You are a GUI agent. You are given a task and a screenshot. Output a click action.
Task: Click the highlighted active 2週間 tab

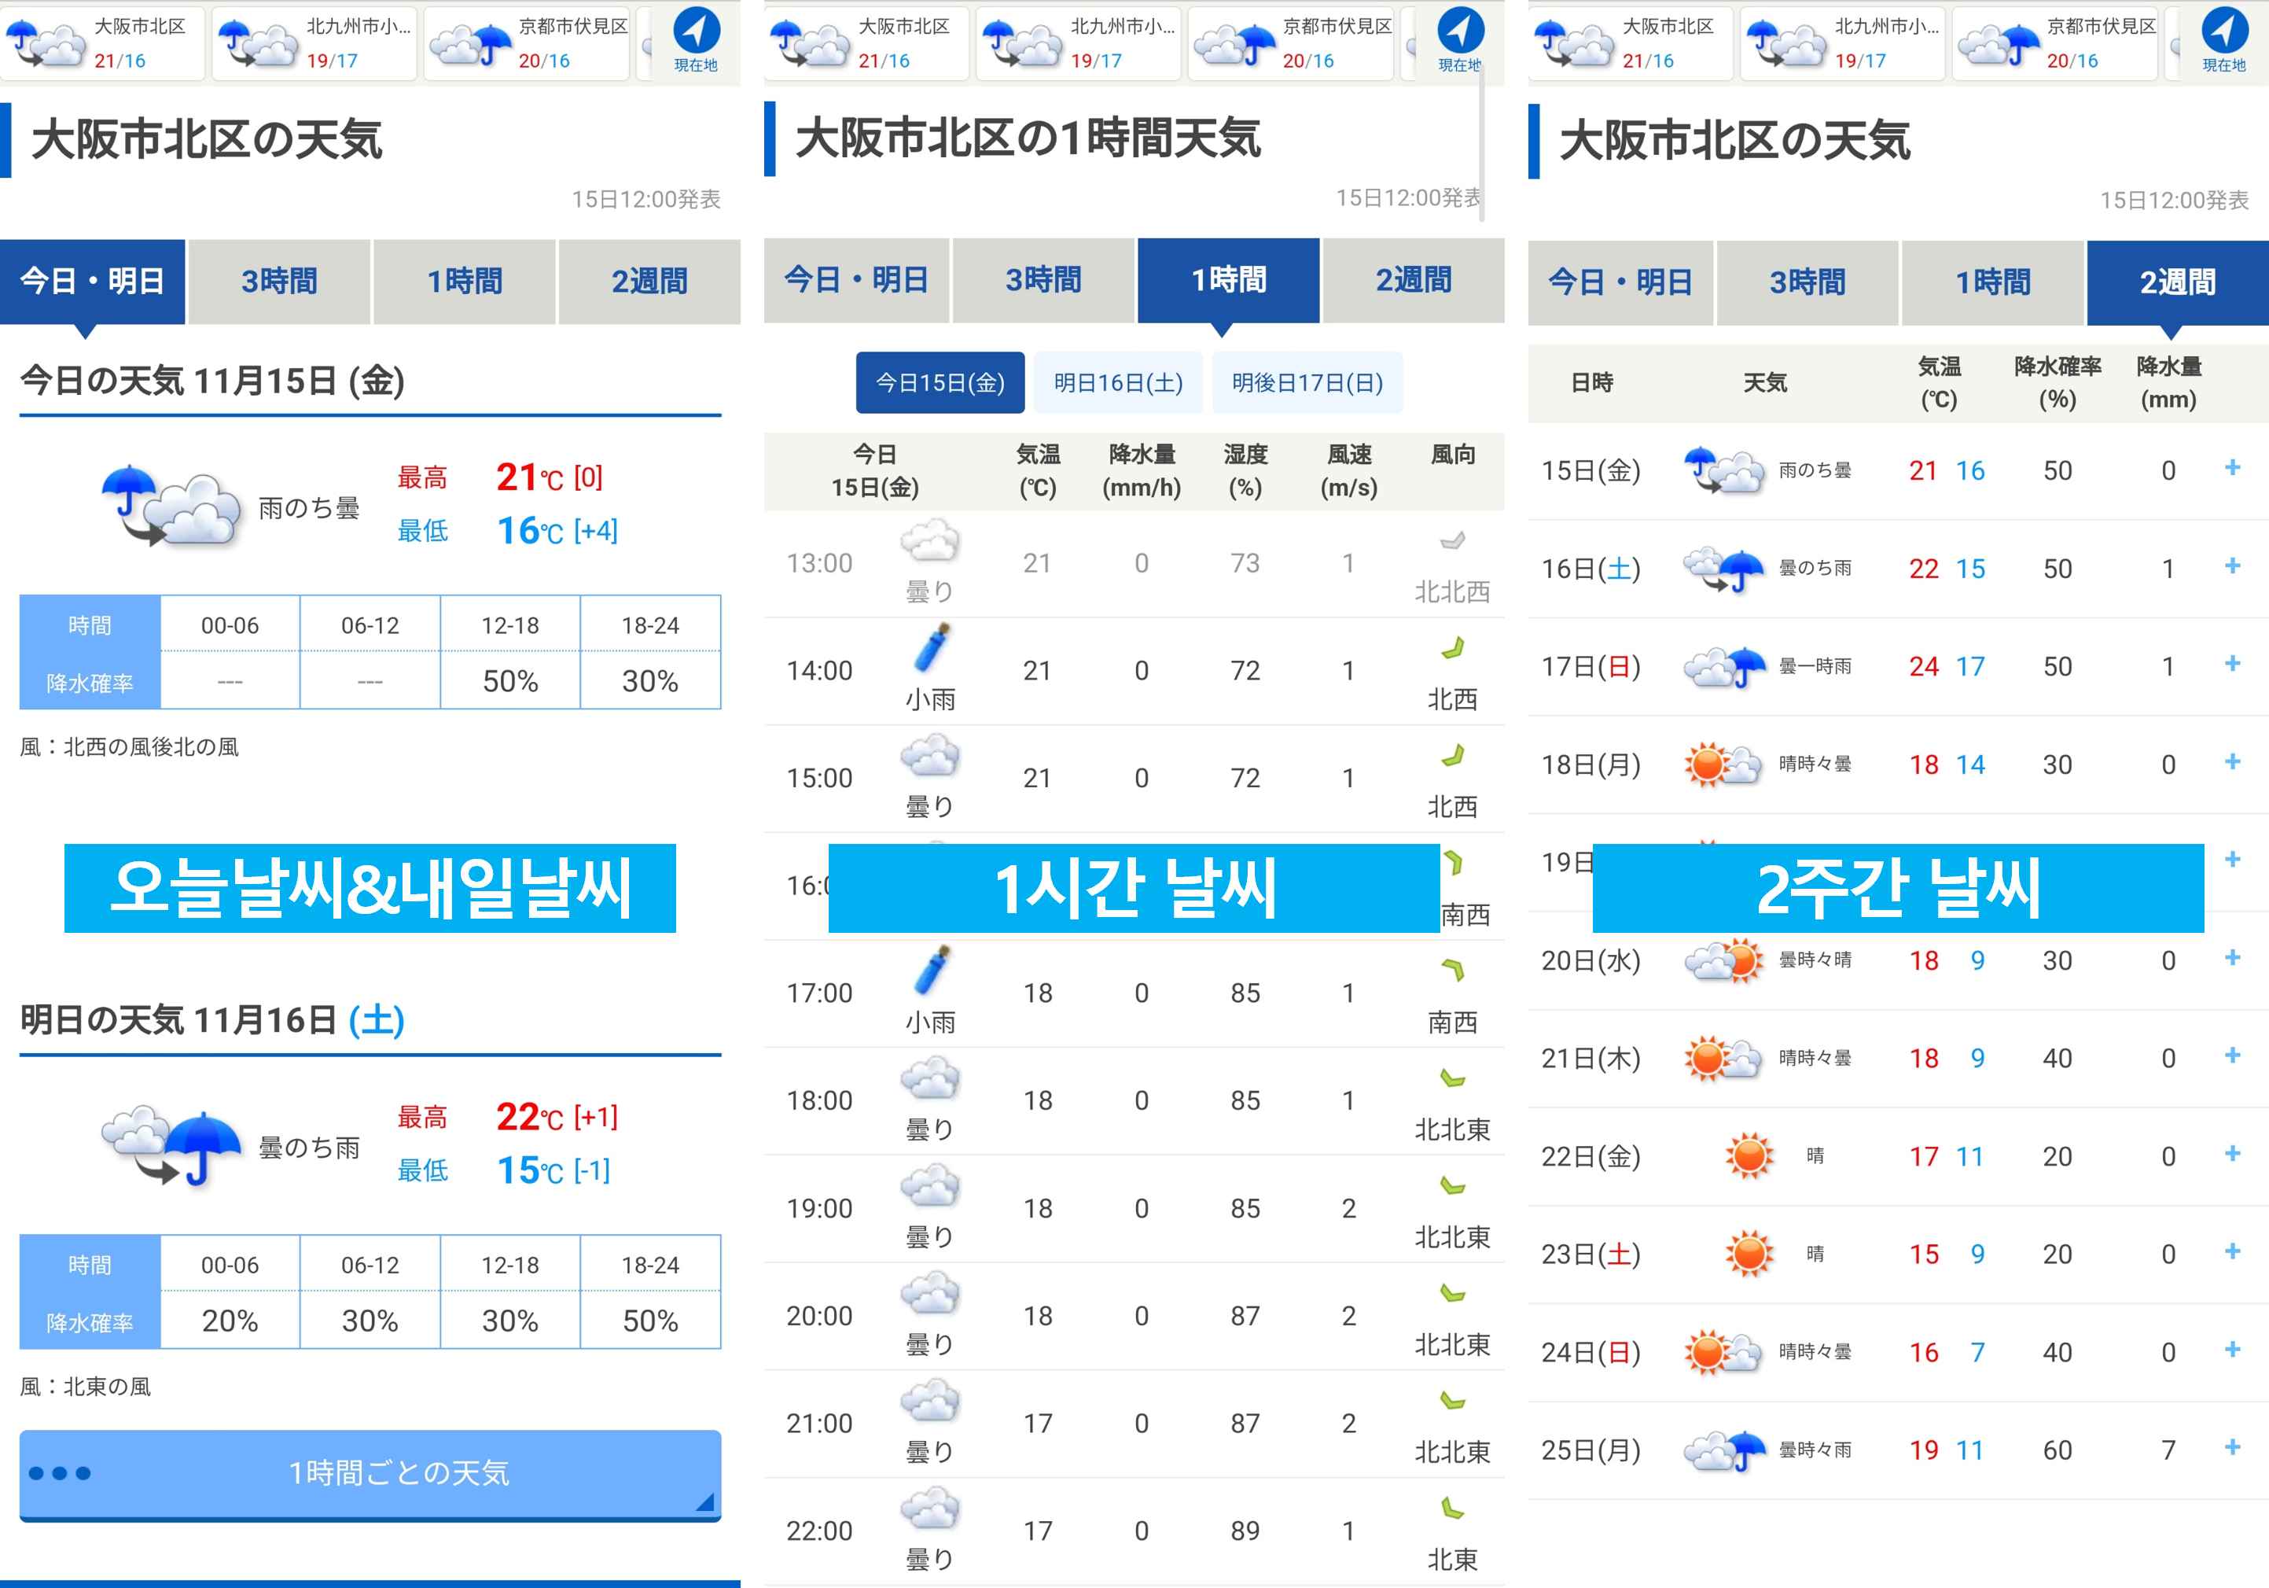[2177, 283]
